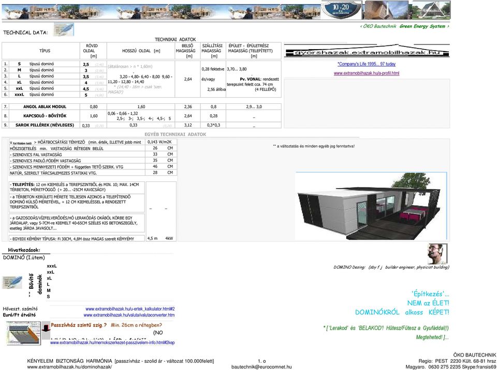Screen dimensions: 497x370
Task: Click the red down arrow icon
Action: tap(46, 327)
